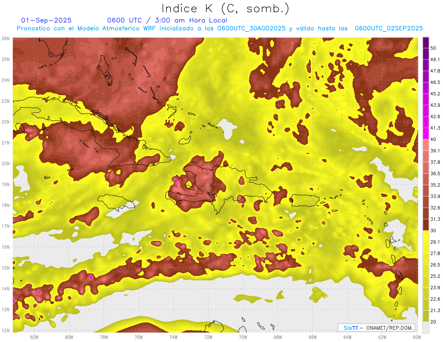Select the 72W longitude label
The height and width of the screenshot is (342, 443).
point(208,337)
